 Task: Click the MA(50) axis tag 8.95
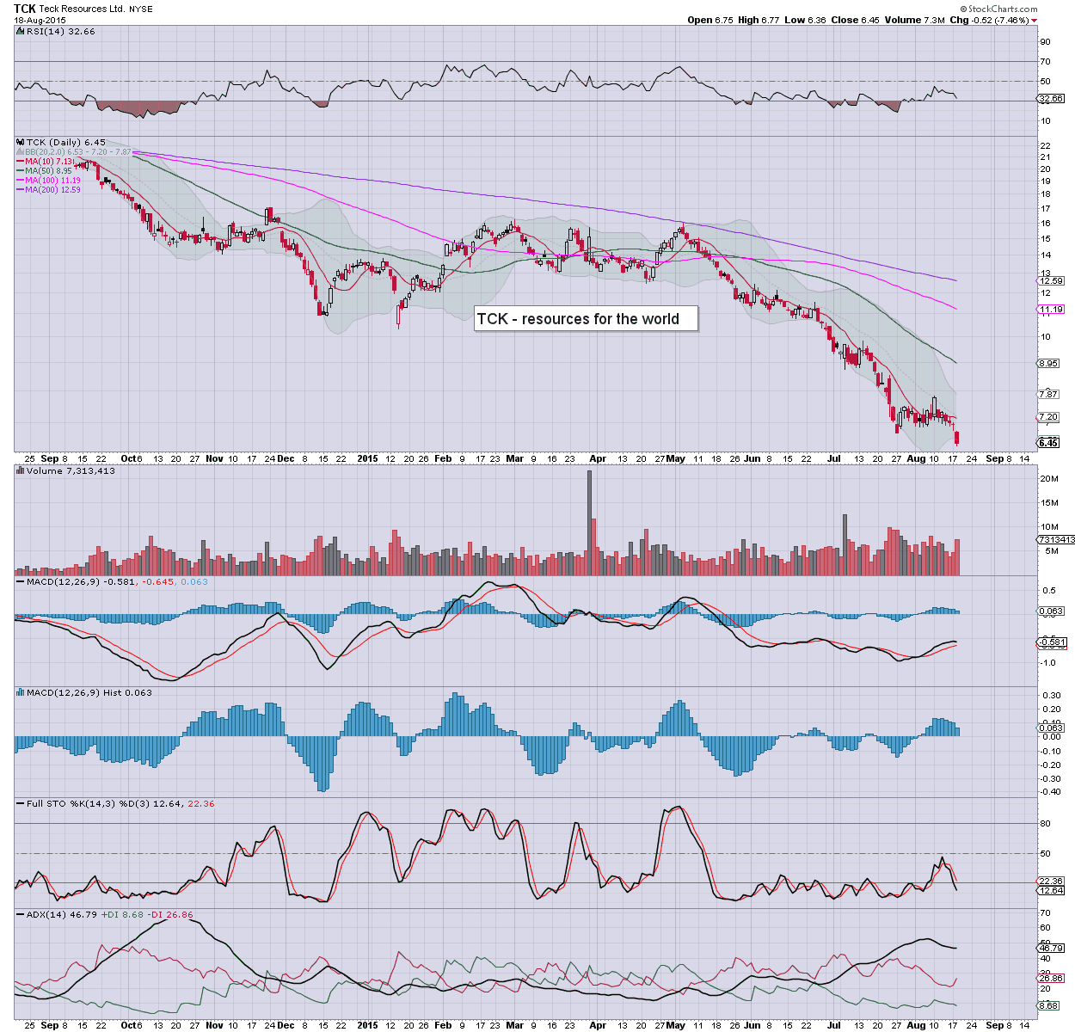[x=1048, y=363]
